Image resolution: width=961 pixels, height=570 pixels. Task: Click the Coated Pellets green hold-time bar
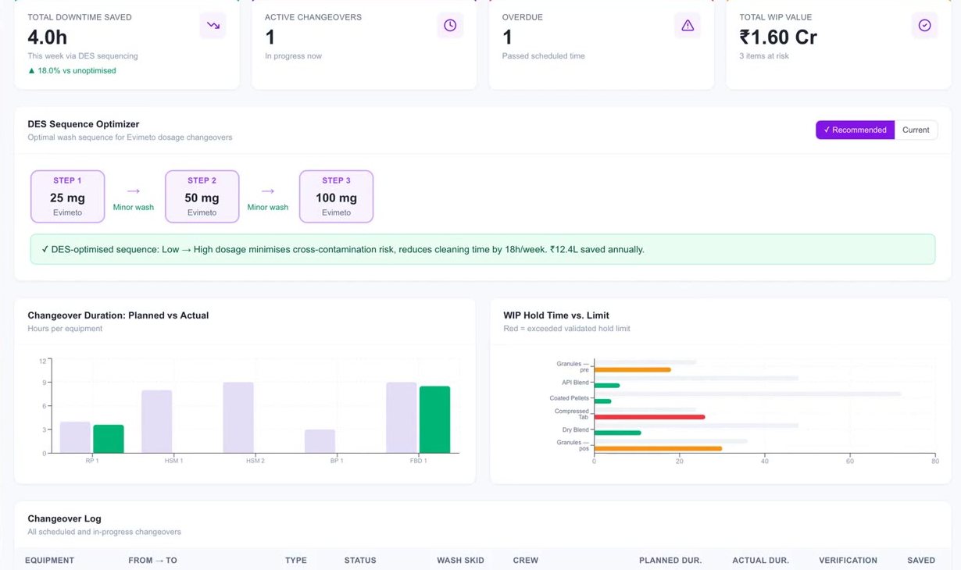(x=602, y=401)
